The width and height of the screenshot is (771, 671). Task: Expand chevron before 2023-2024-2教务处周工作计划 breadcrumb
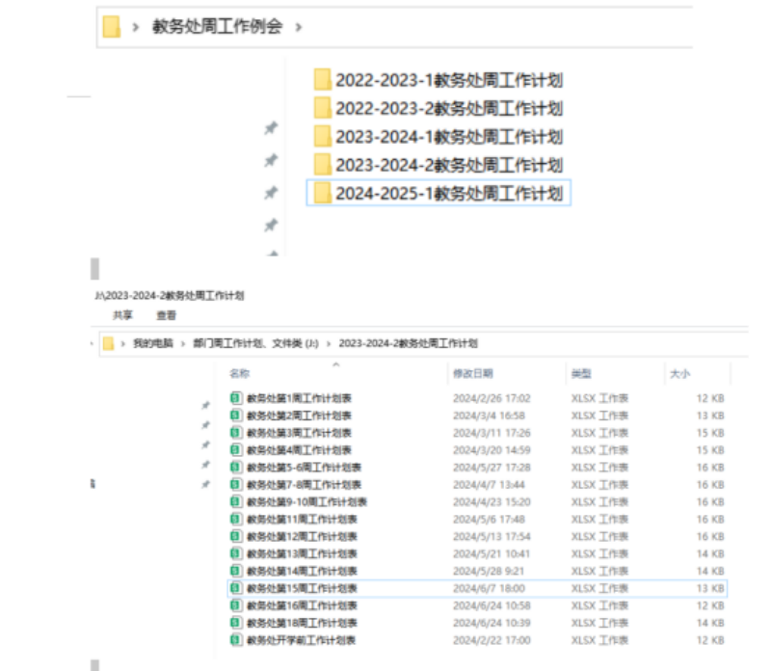pos(329,343)
